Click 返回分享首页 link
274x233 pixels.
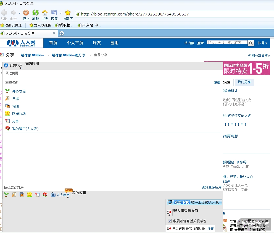259,56
